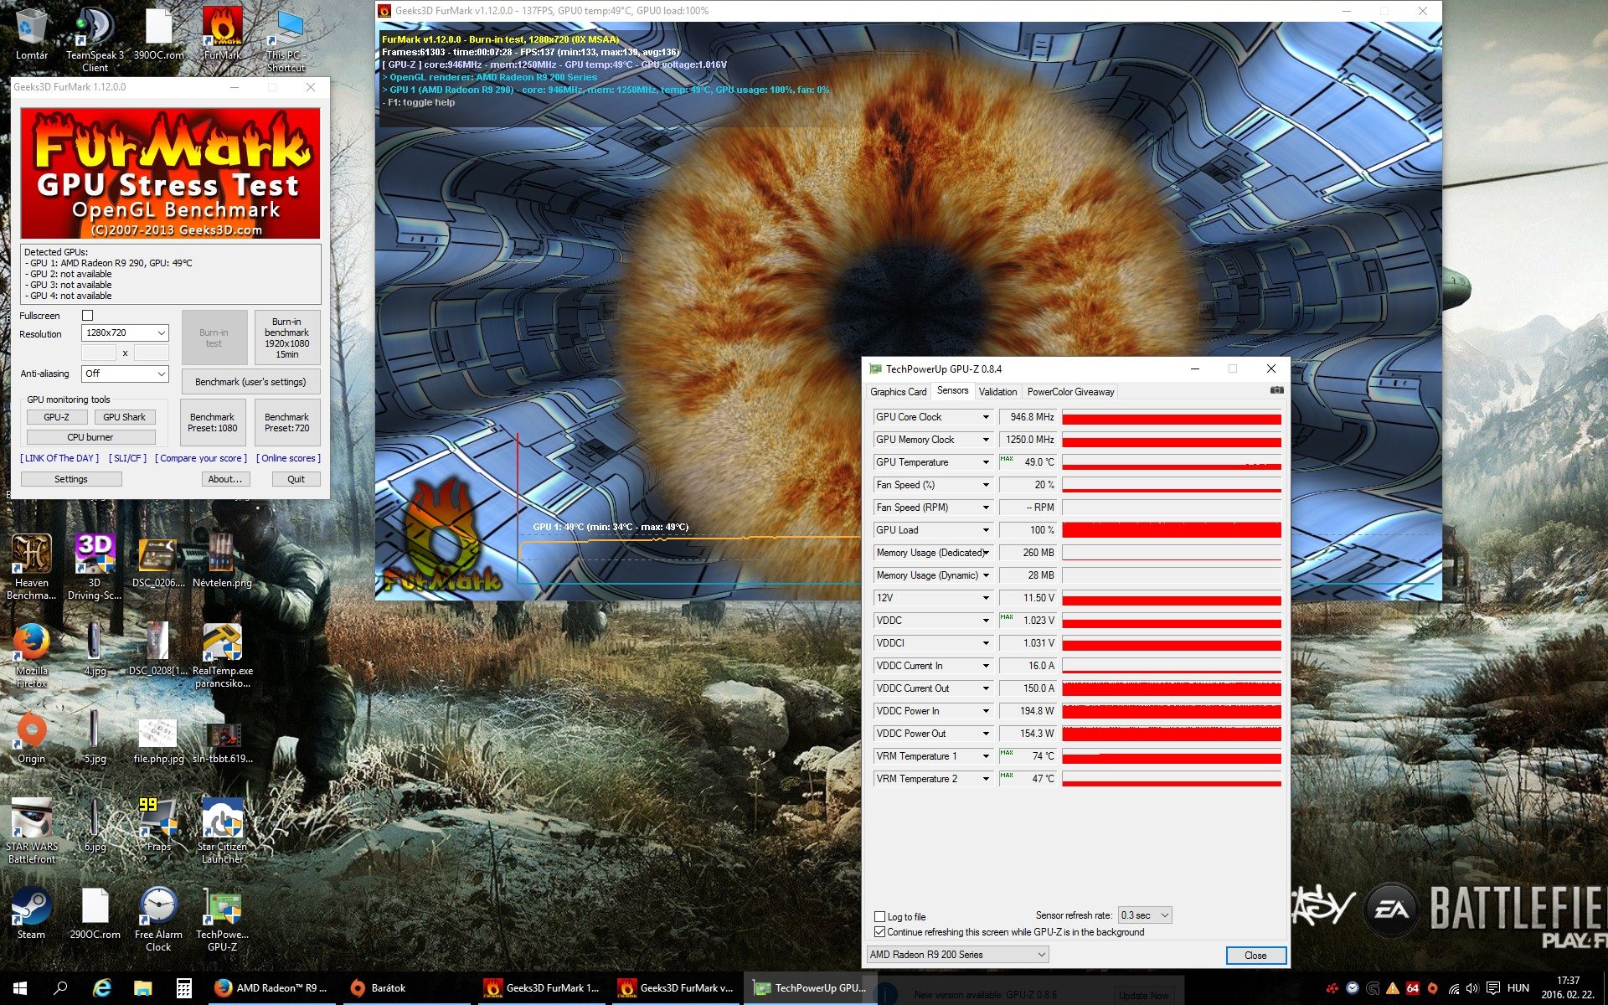
Task: Open volume tray icon
Action: (x=1472, y=988)
